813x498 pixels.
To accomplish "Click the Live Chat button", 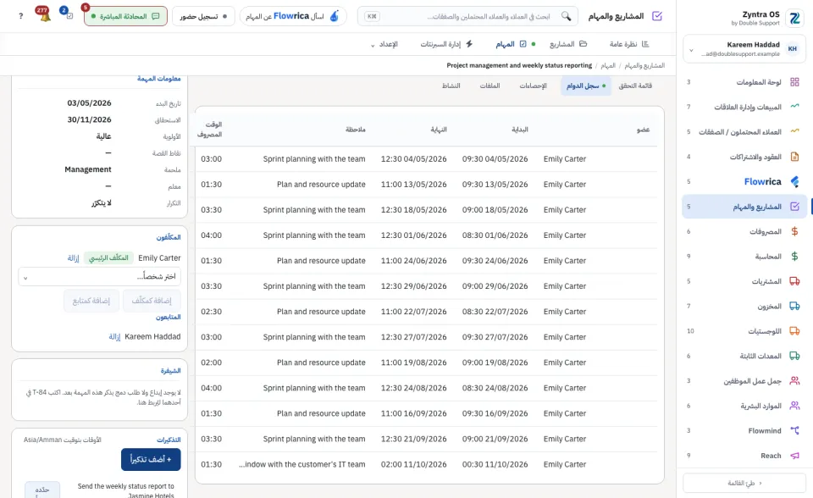I will pos(125,16).
